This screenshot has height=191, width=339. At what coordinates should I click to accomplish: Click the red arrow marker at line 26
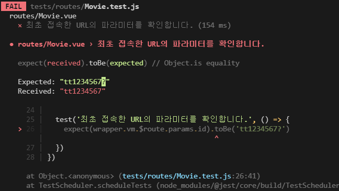click(x=20, y=129)
